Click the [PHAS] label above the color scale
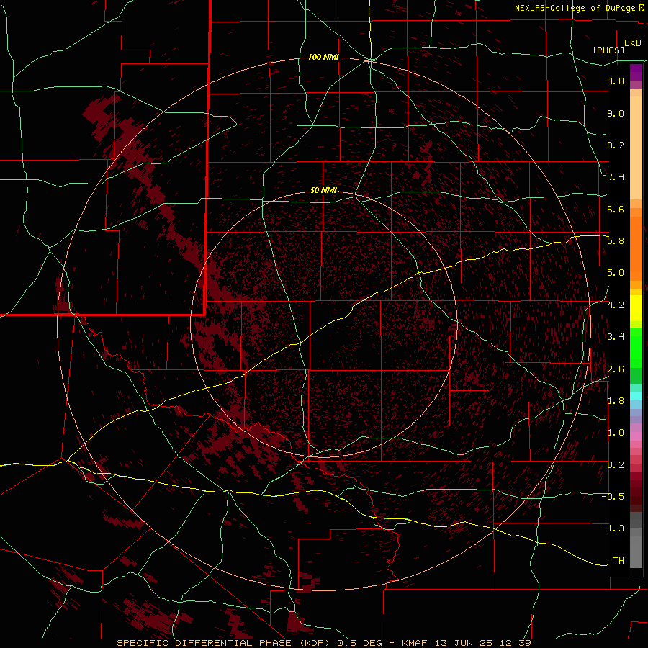The width and height of the screenshot is (648, 648). 608,50
